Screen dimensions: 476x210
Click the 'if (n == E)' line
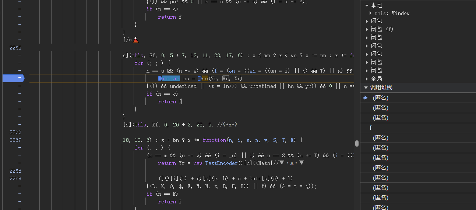coord(162,194)
